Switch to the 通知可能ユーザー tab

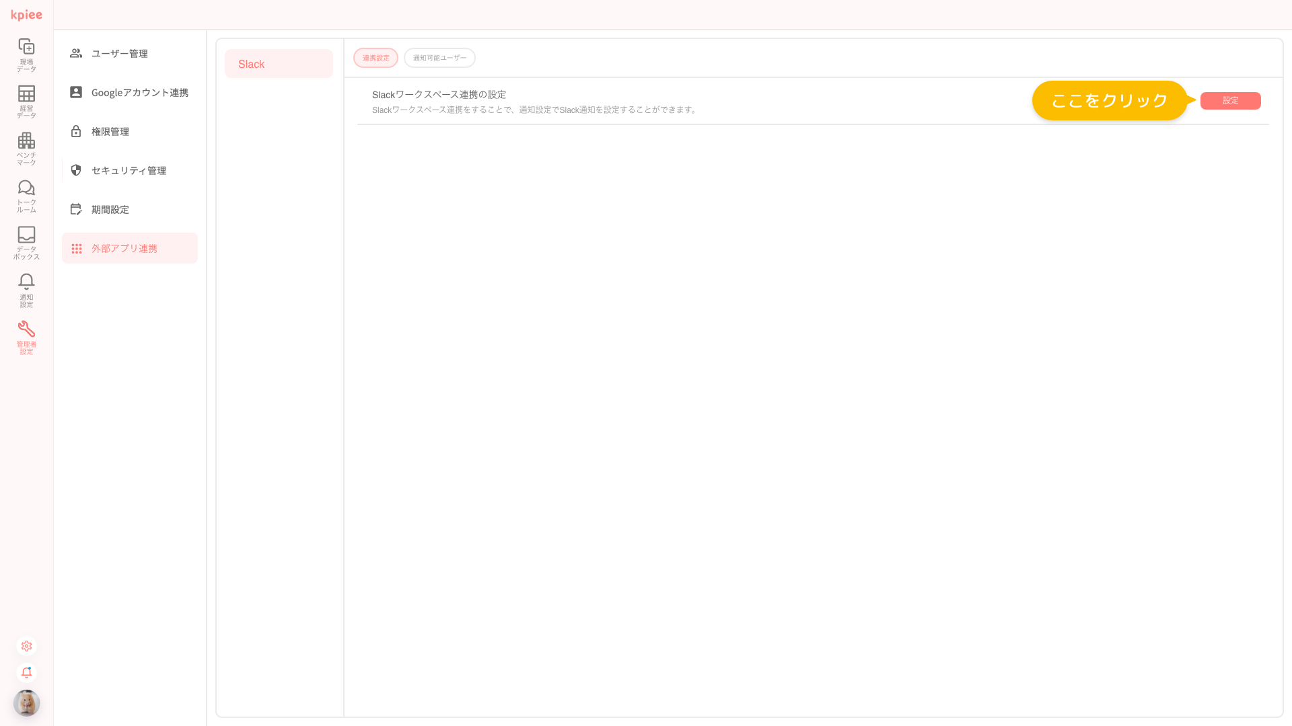tap(439, 58)
